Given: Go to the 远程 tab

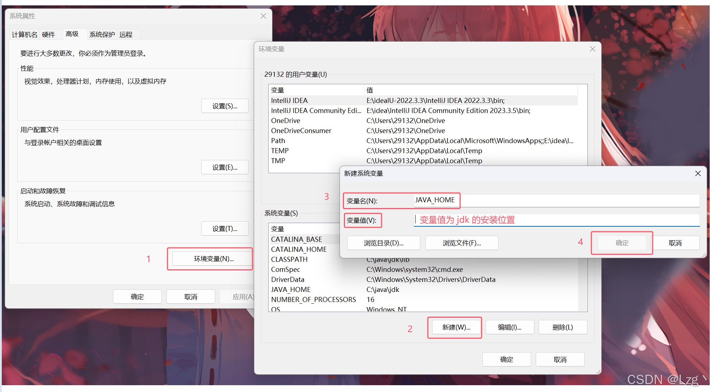Looking at the screenshot, I should pyautogui.click(x=126, y=34).
